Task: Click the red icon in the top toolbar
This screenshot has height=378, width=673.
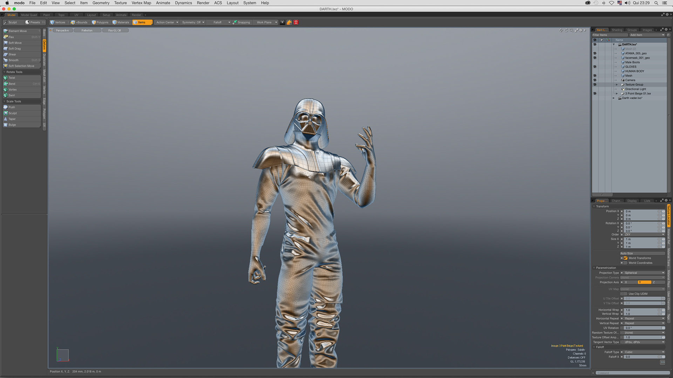Action: (x=296, y=22)
